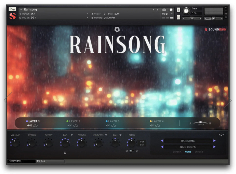The width and height of the screenshot is (236, 174).
Task: Switch to the FX Rack tab
Action: coord(50,161)
